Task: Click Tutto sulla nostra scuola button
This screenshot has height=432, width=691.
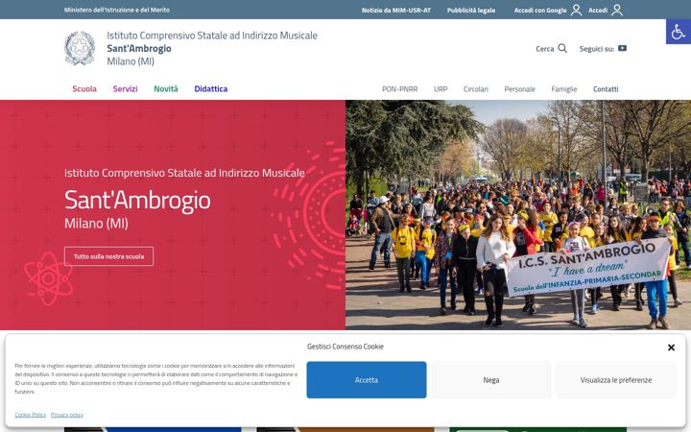Action: pos(108,256)
